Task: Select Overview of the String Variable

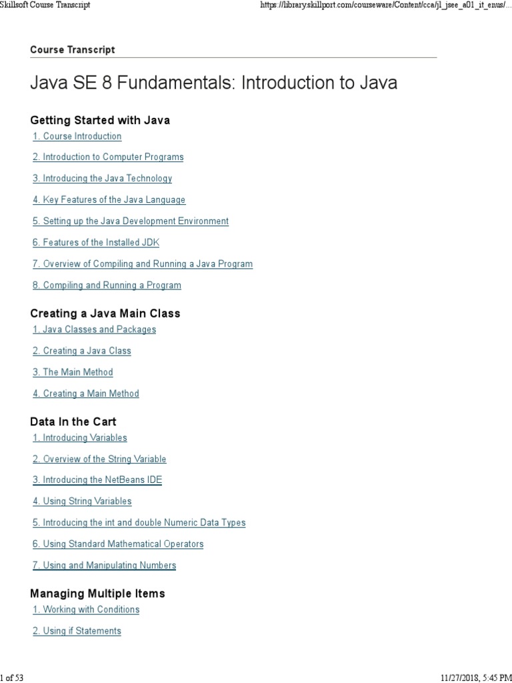Action: [99, 459]
